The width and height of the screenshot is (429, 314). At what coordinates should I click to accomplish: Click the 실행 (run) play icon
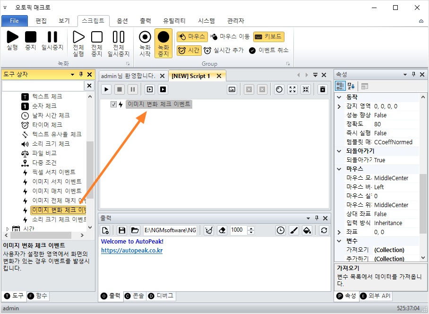[x=12, y=37]
